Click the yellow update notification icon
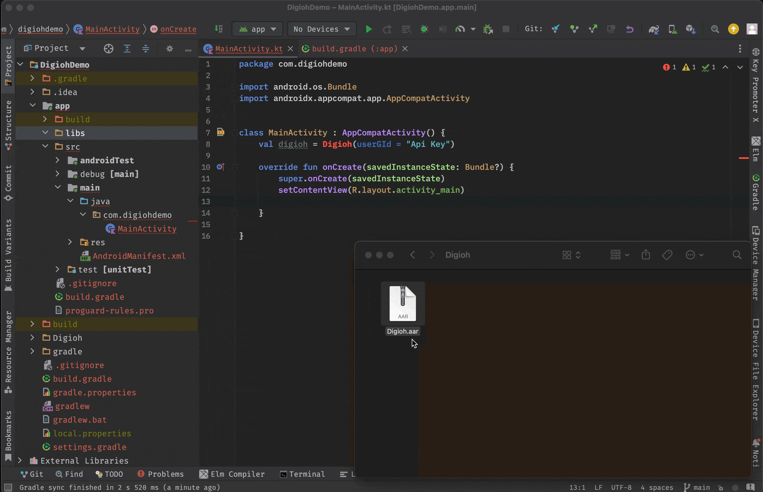Viewport: 763px width, 492px height. point(733,29)
